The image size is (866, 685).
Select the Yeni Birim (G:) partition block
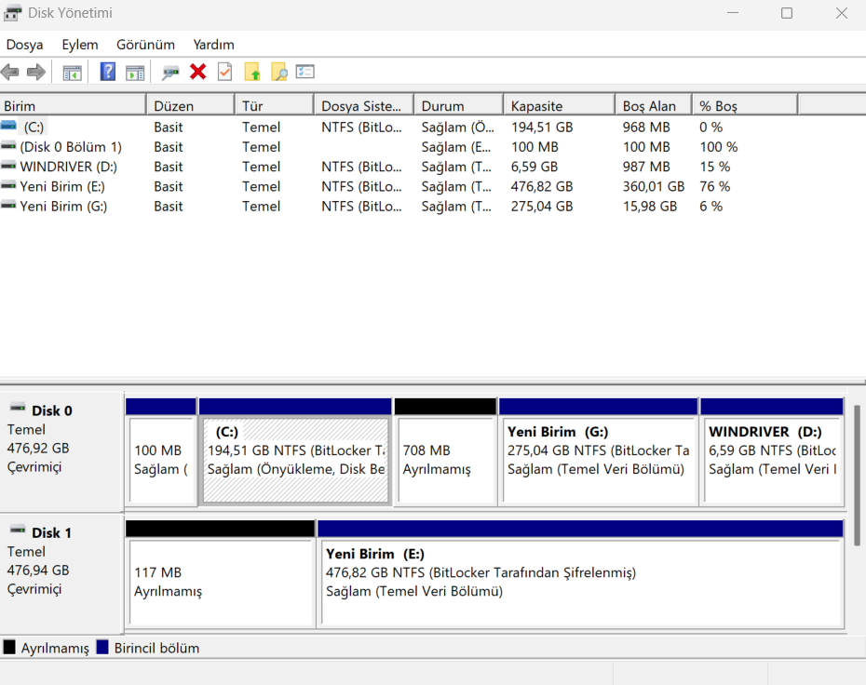point(598,451)
